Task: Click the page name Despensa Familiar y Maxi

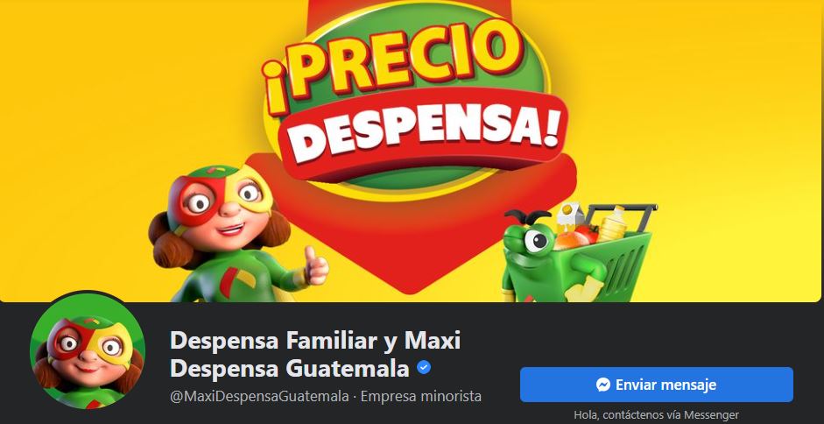Action: tap(315, 341)
